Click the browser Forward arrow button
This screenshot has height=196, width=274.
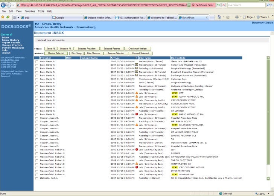pos(9,5)
